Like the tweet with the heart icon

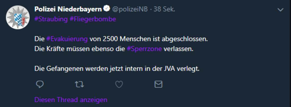coord(119,84)
